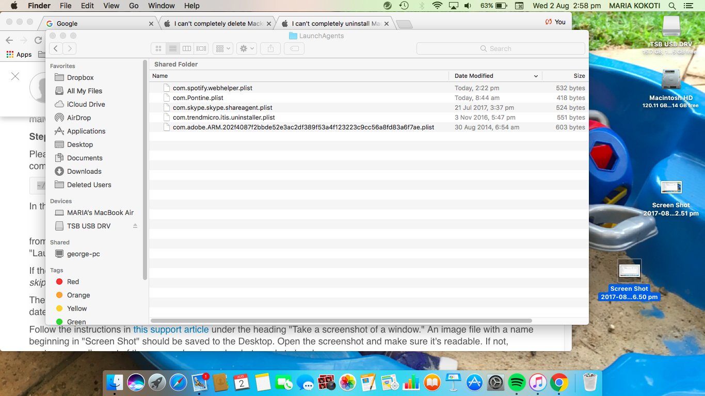
Task: Open the Arrange items dropdown in Finder
Action: [x=223, y=48]
